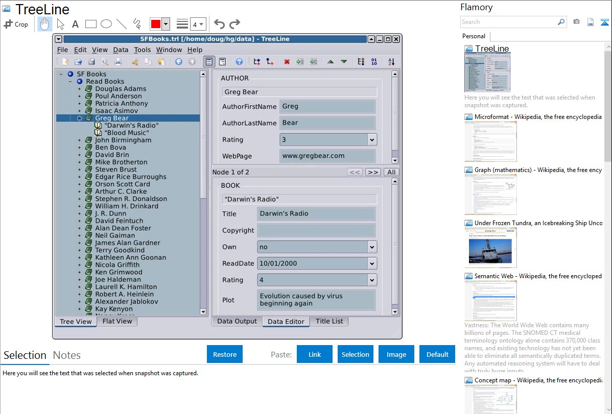Click the red color swatch
Viewport: 612px width, 414px height.
point(156,24)
